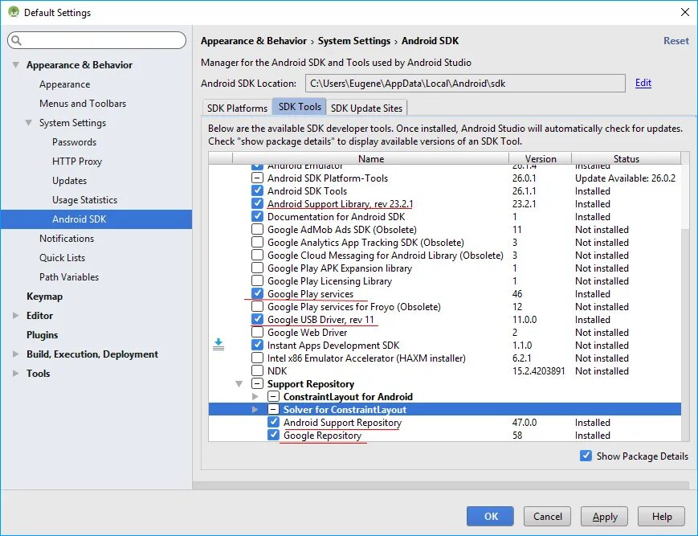
Task: Open HTTP Proxy settings
Action: click(x=77, y=162)
